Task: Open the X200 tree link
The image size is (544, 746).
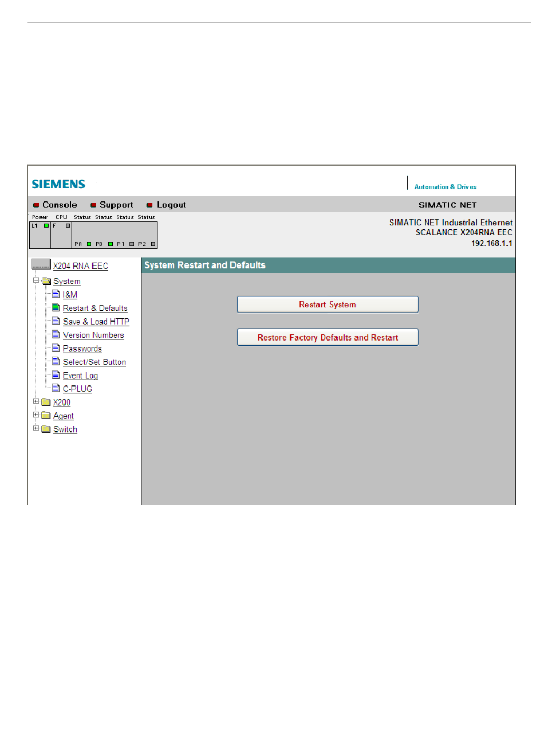Action: pyautogui.click(x=62, y=403)
